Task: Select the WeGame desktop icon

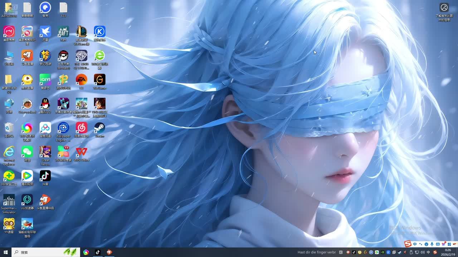Action: (99, 80)
